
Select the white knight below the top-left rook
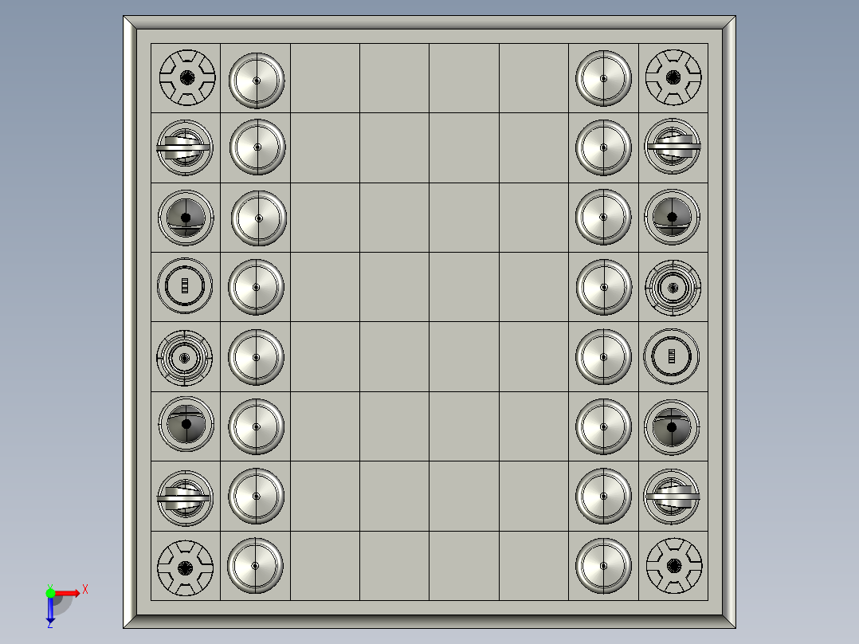pyautogui.click(x=186, y=147)
